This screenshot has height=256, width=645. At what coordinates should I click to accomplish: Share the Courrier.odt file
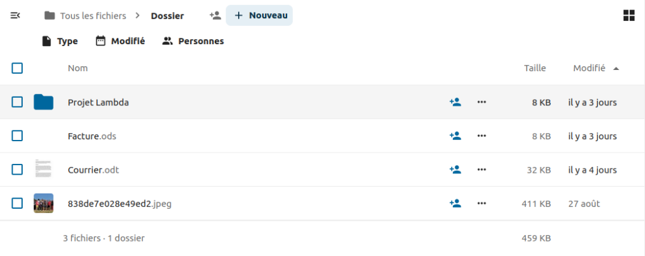click(x=455, y=170)
